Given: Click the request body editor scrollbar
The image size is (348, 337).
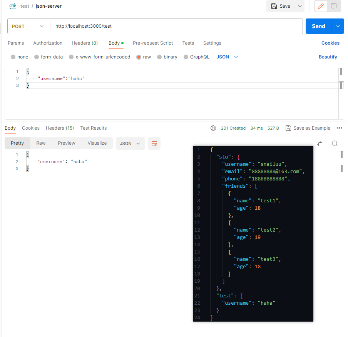Looking at the screenshot, I should [341, 93].
